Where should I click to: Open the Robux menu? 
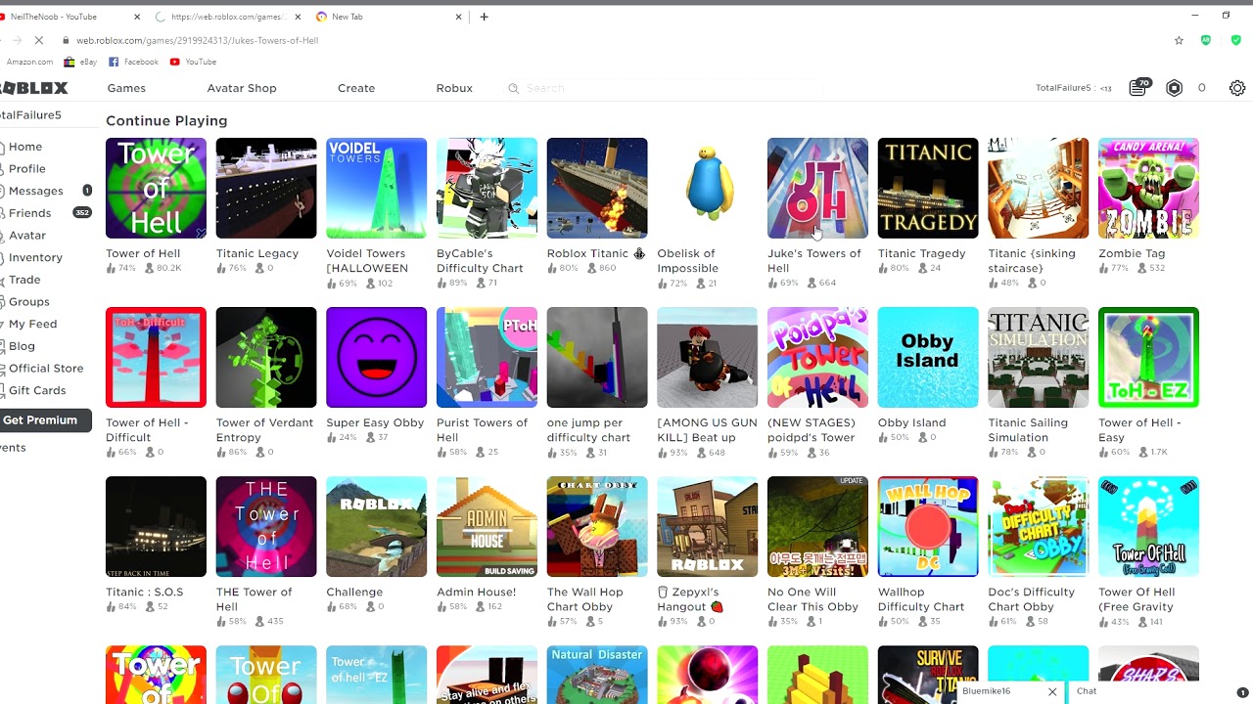tap(454, 88)
